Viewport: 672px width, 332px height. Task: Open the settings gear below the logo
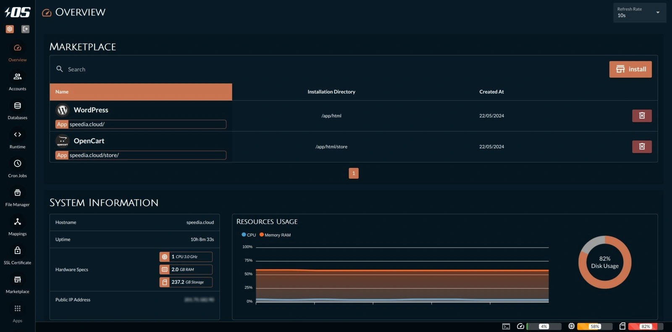[x=10, y=29]
